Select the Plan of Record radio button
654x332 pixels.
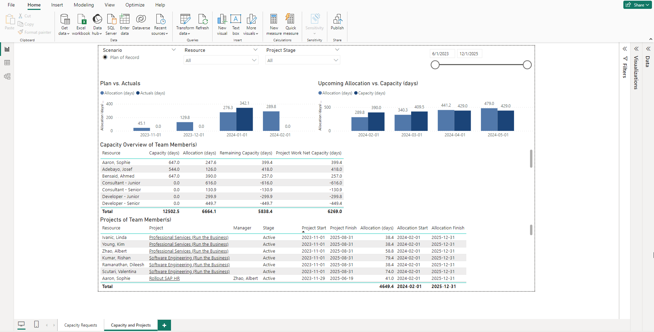click(x=105, y=57)
